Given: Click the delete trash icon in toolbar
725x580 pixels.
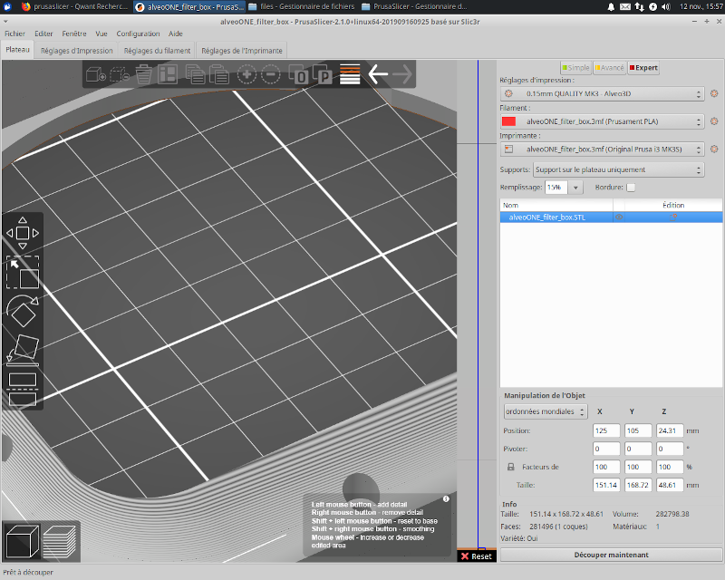Looking at the screenshot, I should tap(143, 74).
